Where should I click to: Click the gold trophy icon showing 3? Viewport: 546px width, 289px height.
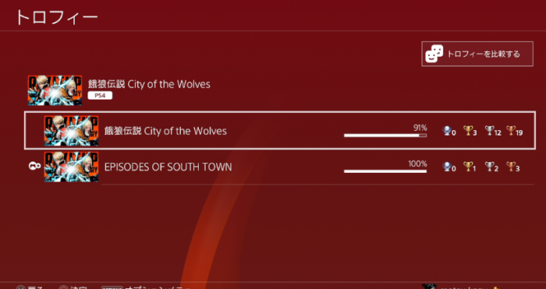pos(468,131)
